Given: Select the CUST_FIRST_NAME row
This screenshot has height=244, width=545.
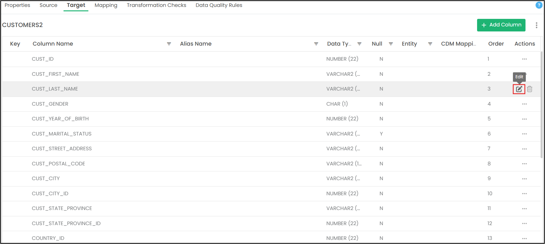Looking at the screenshot, I should point(271,74).
